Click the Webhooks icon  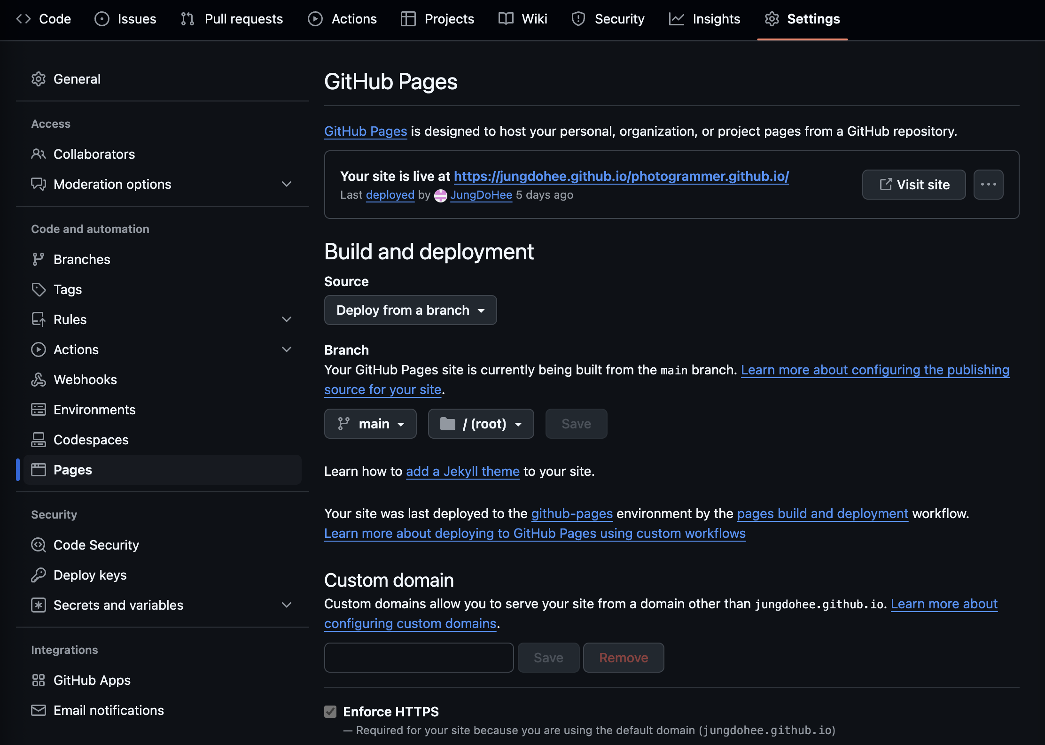[x=39, y=380]
